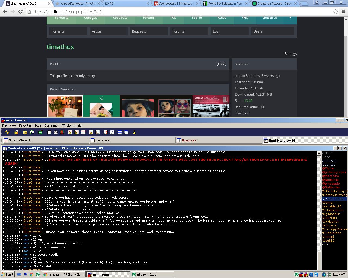Click mIRC tile windows icon
Screen dimensions: 348x278
click(x=120, y=132)
